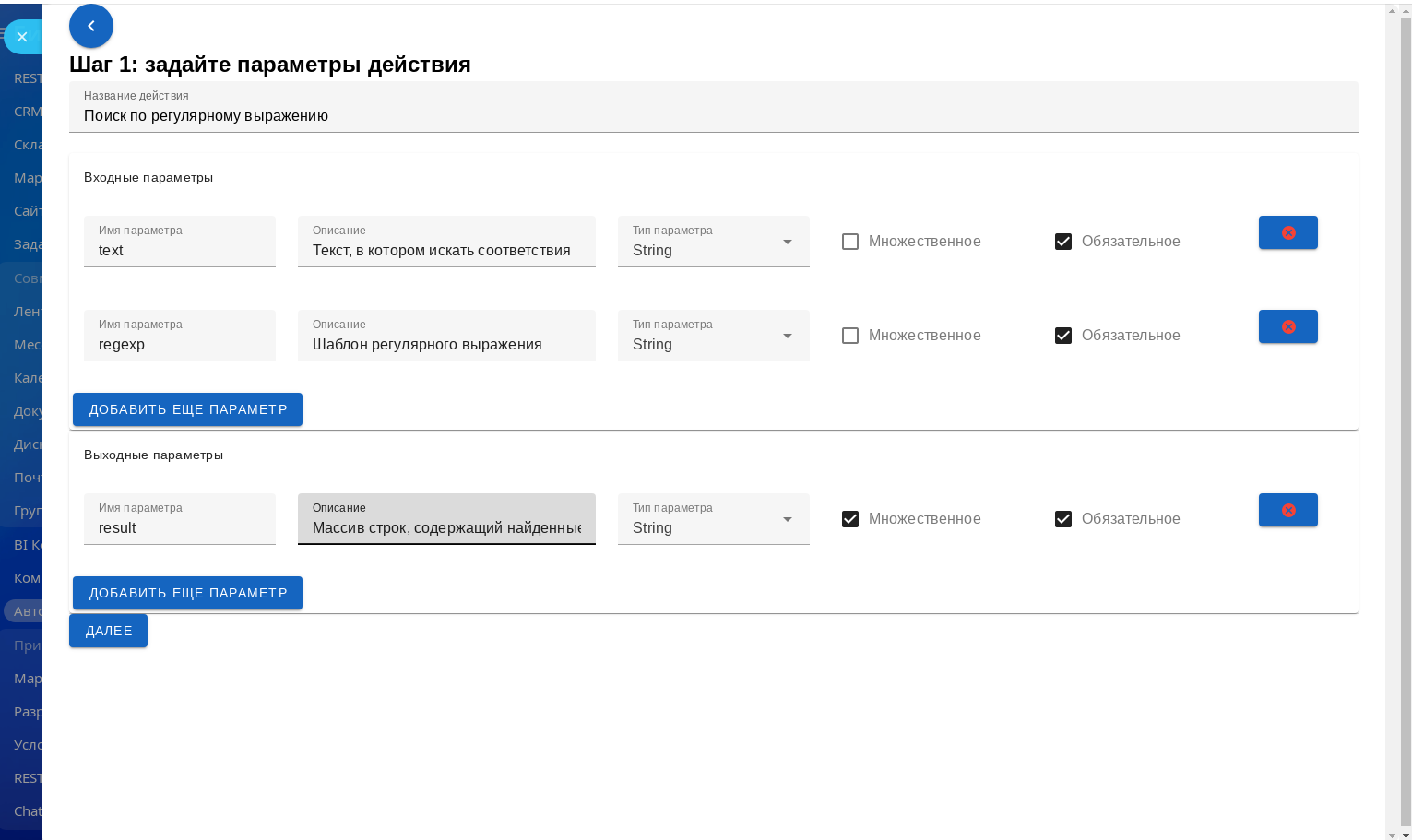Delete the text input parameter row
This screenshot has height=840, width=1412.
tap(1287, 233)
